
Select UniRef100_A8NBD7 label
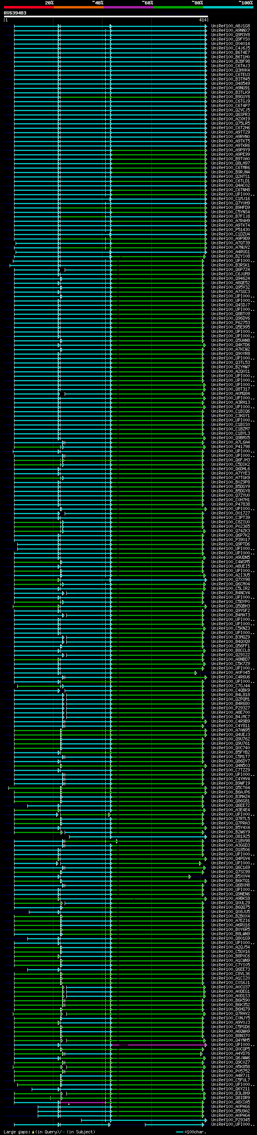tap(230, 659)
